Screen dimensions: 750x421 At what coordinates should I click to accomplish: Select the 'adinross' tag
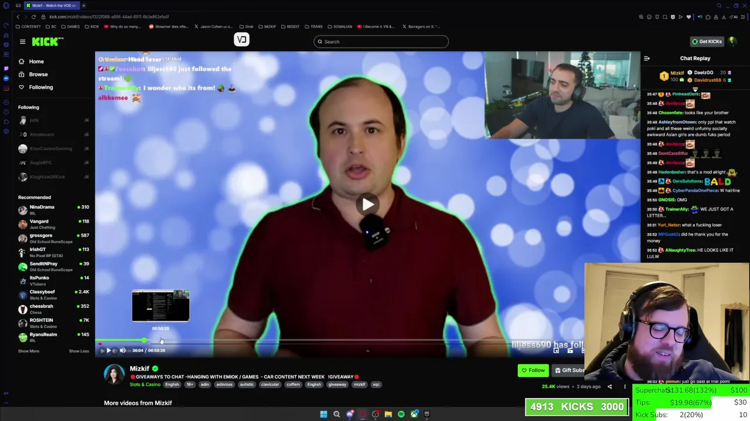coord(224,384)
